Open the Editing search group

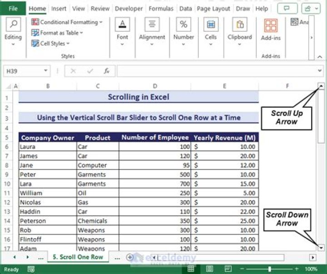[13, 25]
